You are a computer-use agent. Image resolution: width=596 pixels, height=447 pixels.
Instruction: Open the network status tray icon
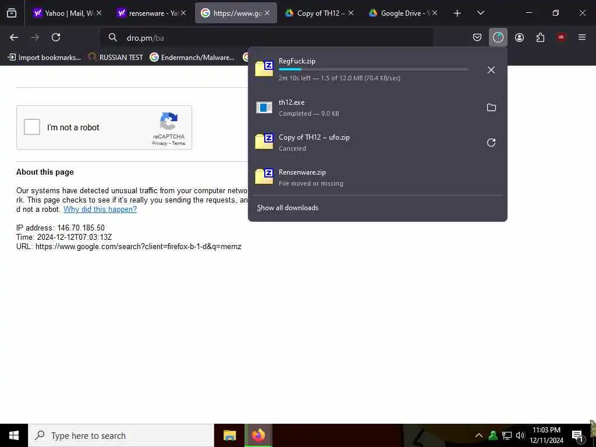[x=506, y=435]
